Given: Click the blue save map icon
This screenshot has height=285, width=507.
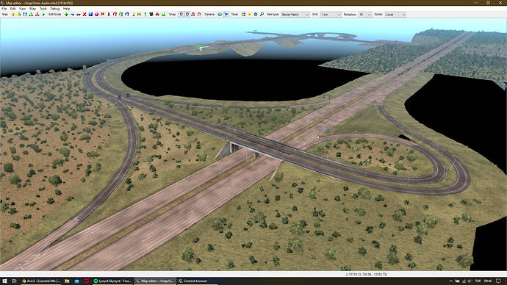Looking at the screenshot, I should coord(25,15).
